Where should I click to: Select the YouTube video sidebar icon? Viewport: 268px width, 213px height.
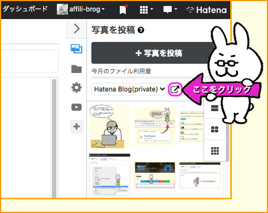tap(77, 107)
